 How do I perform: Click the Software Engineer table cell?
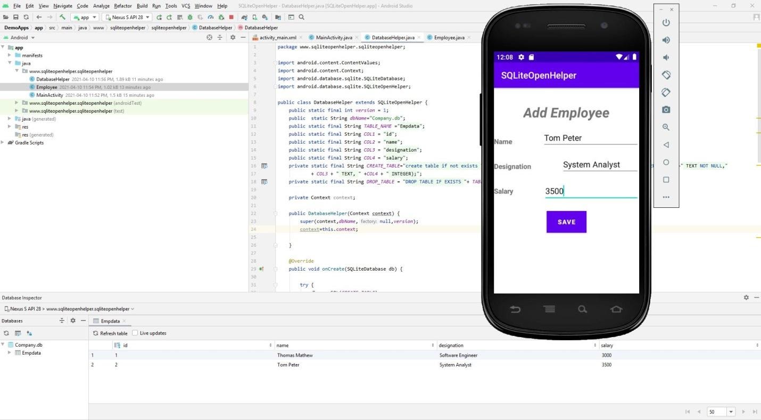518,355
